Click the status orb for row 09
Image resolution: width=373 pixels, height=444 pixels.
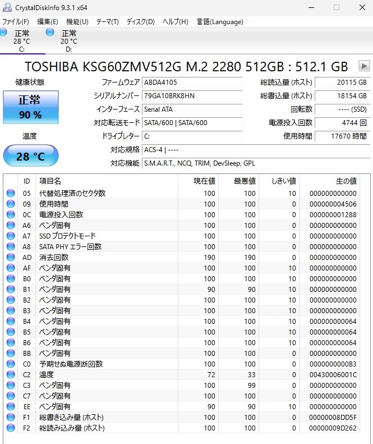click(11, 204)
